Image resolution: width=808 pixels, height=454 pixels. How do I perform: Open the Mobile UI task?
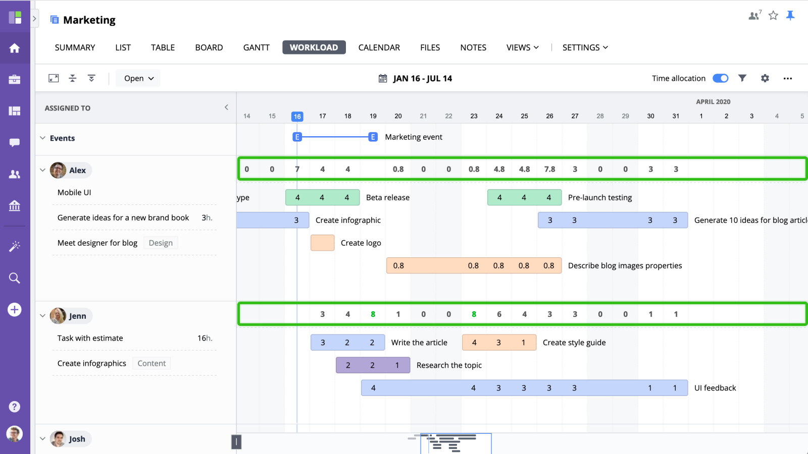74,192
